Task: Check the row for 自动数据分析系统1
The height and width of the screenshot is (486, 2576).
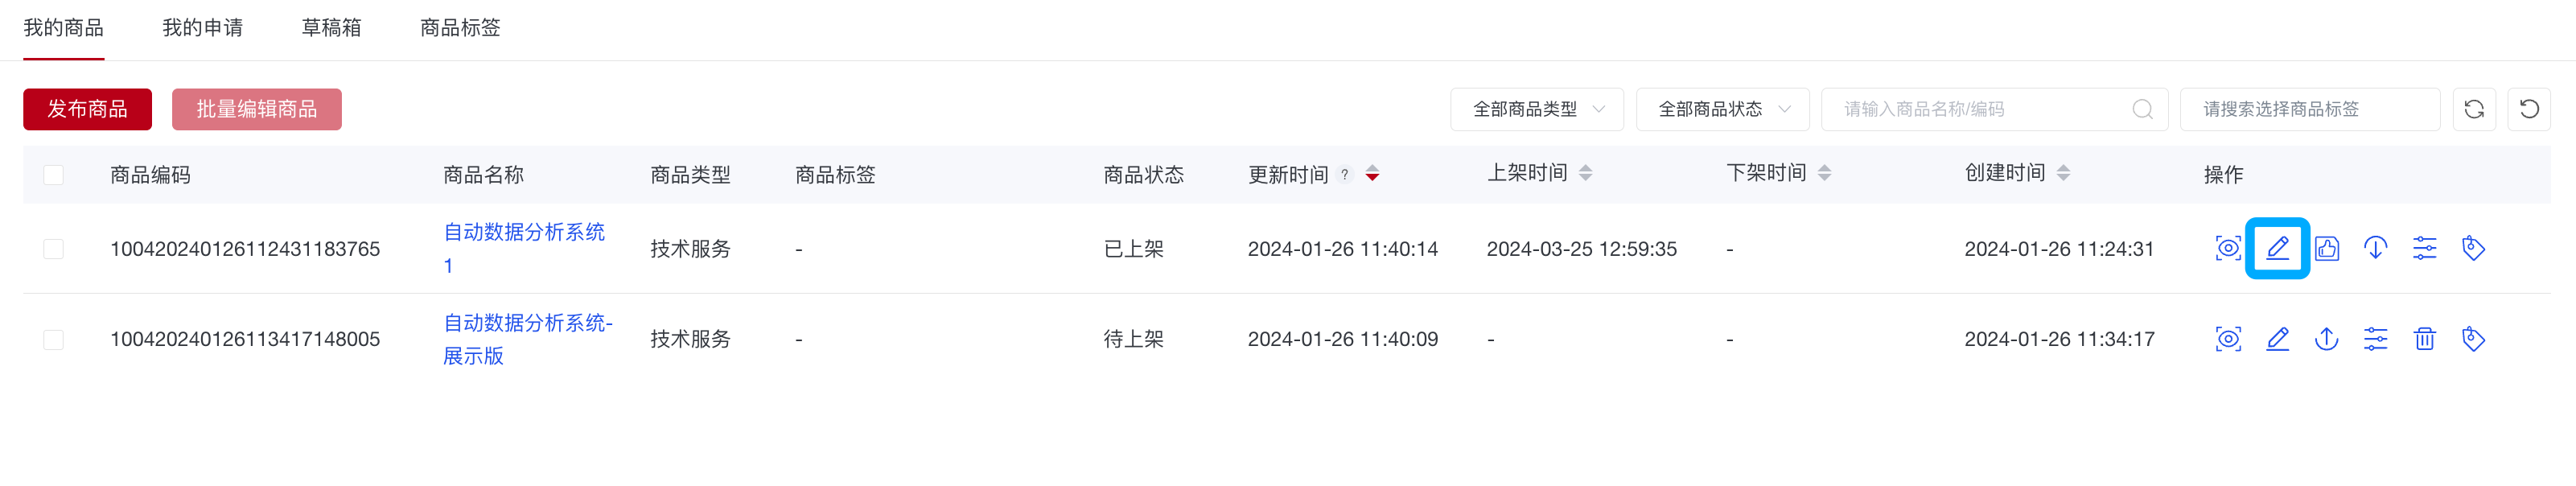Action: coord(53,248)
